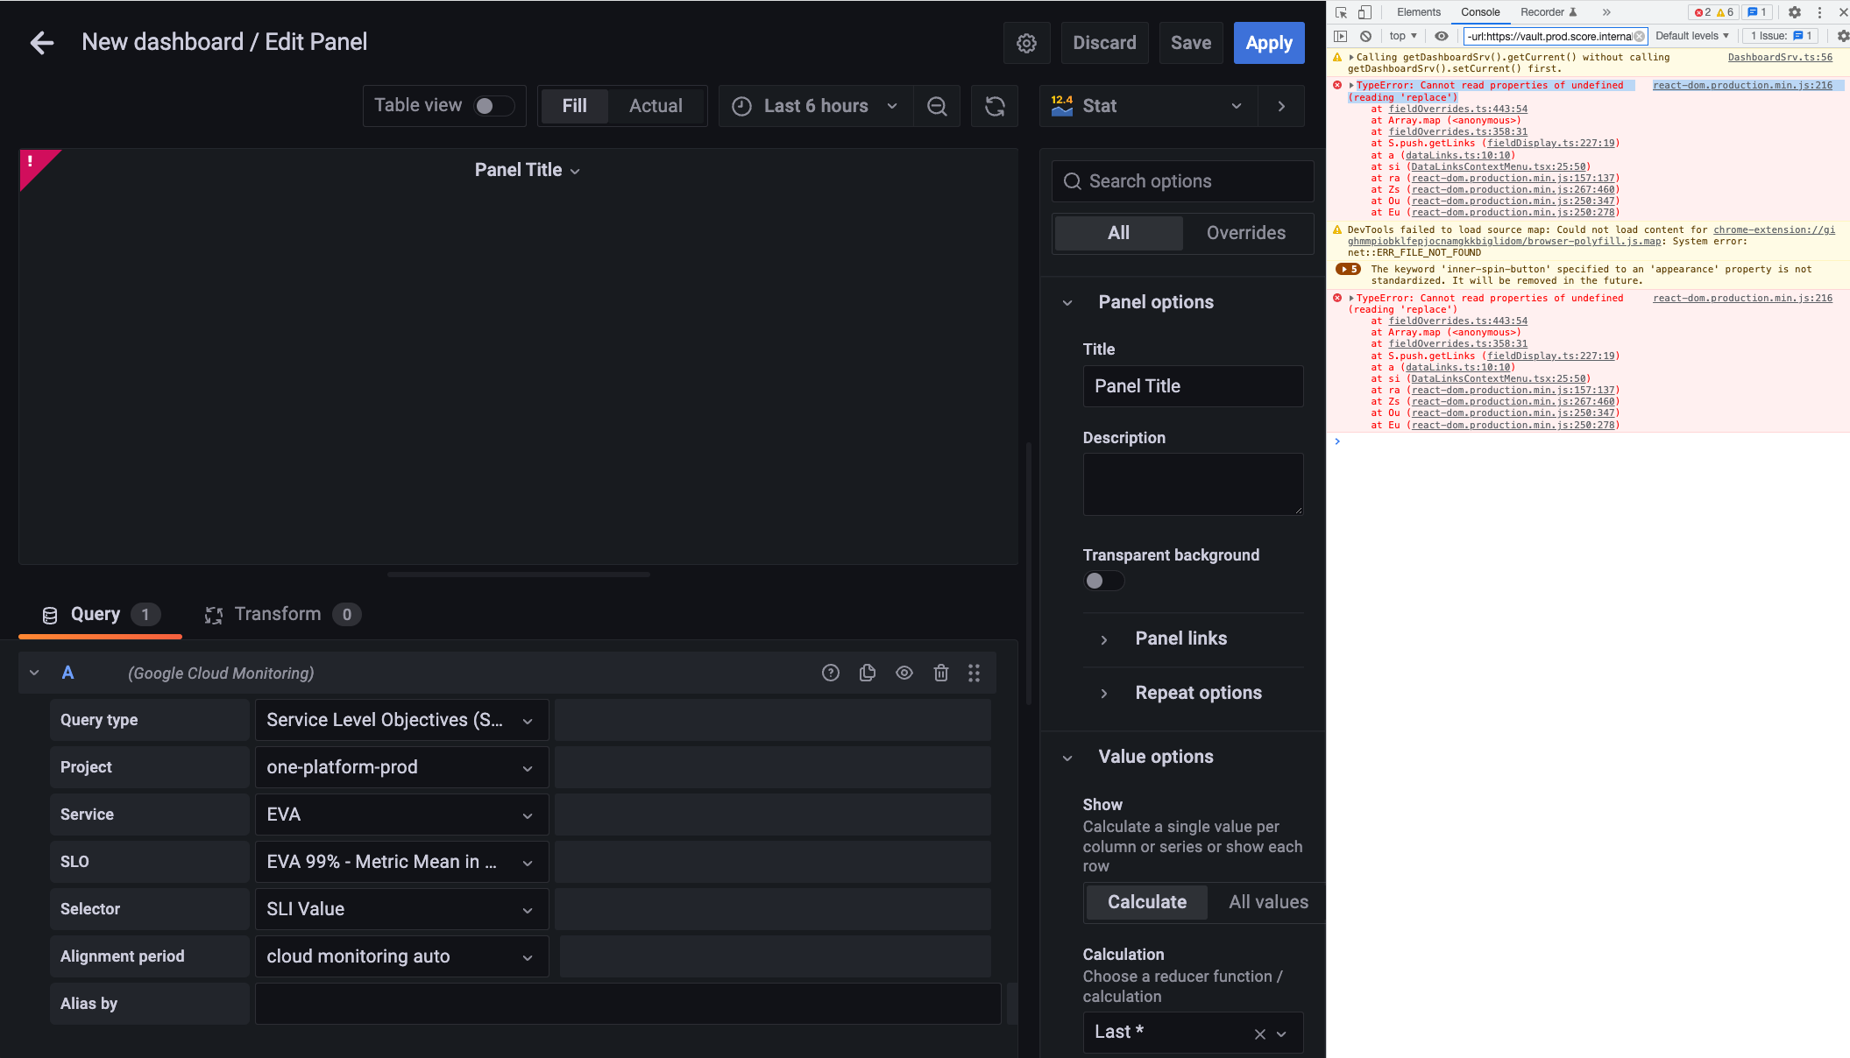Toggle DevTools device toolbar icon
This screenshot has width=1850, height=1058.
point(1364,12)
